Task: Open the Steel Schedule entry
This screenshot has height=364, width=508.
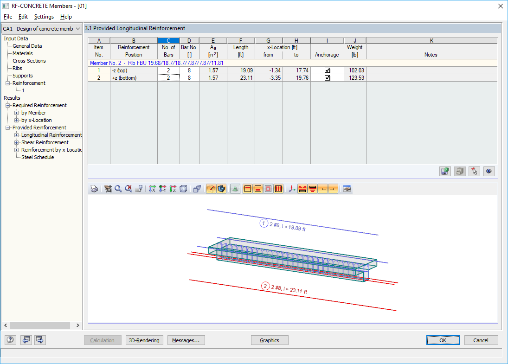Action: 38,157
